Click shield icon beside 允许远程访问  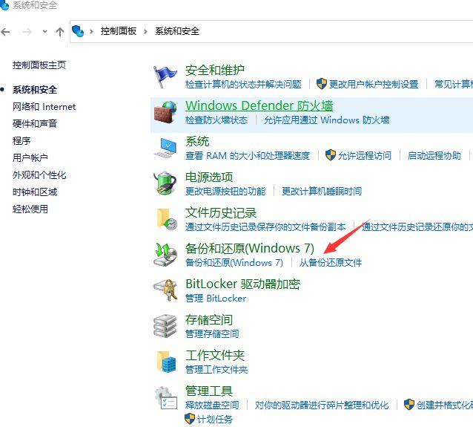(331, 155)
